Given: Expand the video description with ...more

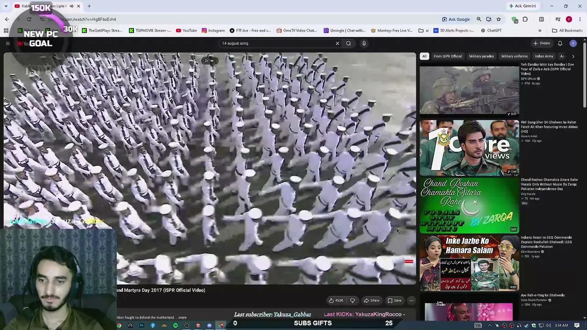Looking at the screenshot, I should 183,318.
